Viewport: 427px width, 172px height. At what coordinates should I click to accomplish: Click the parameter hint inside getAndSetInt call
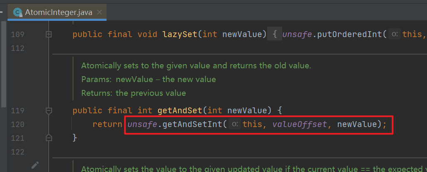(235, 124)
